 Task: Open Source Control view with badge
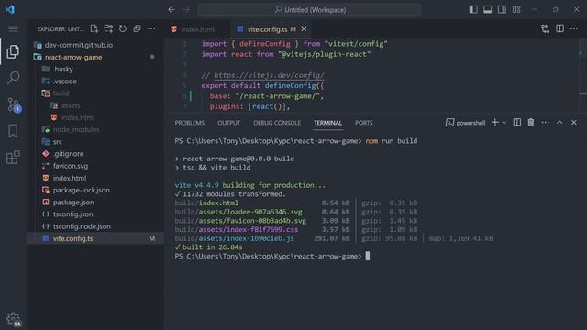pos(14,104)
